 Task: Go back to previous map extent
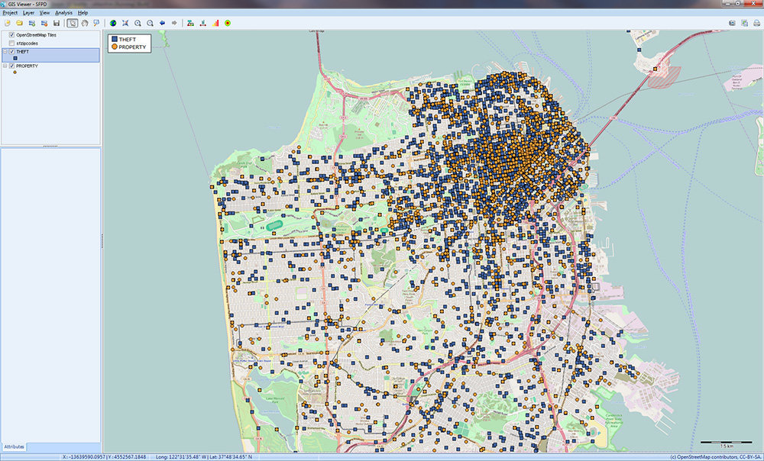(x=163, y=23)
